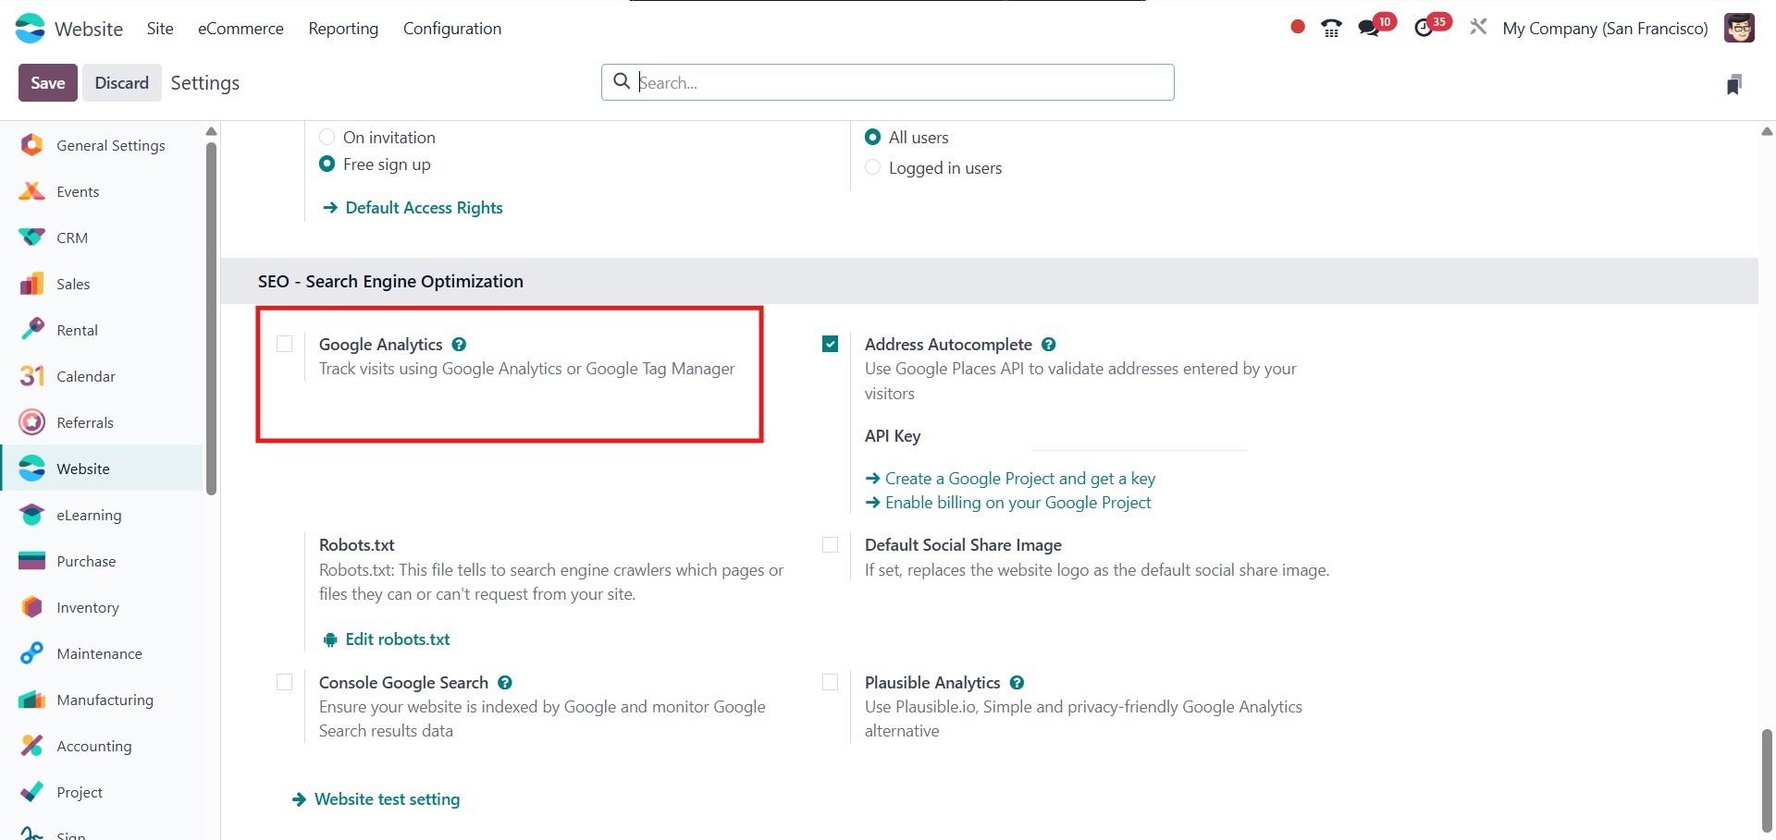1776x840 pixels.
Task: Click the sidebar scroll up arrow
Action: point(211,131)
